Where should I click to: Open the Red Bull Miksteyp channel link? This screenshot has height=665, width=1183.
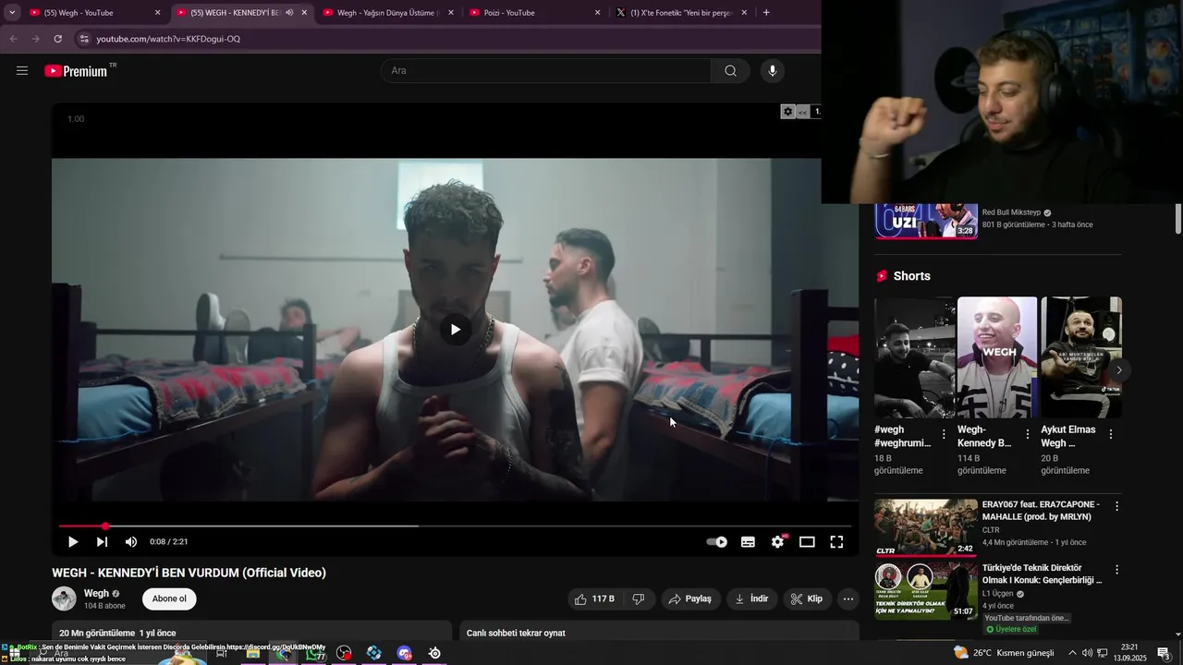pos(1011,212)
